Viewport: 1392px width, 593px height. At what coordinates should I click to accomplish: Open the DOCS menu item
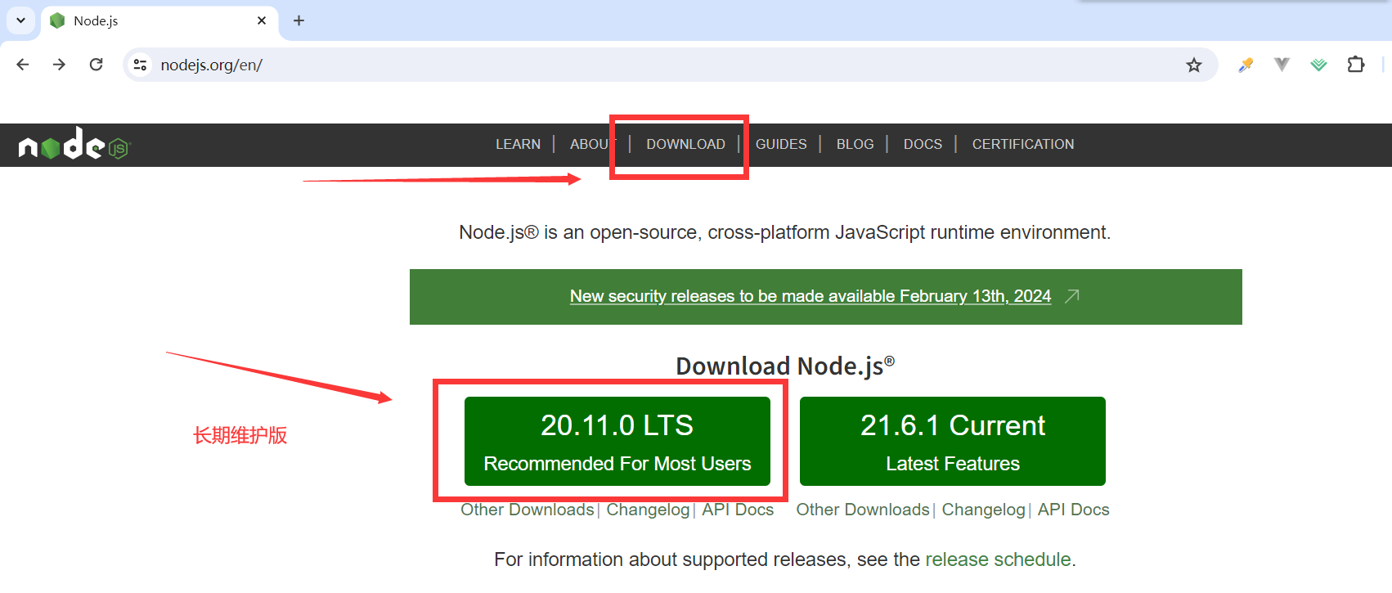923,144
